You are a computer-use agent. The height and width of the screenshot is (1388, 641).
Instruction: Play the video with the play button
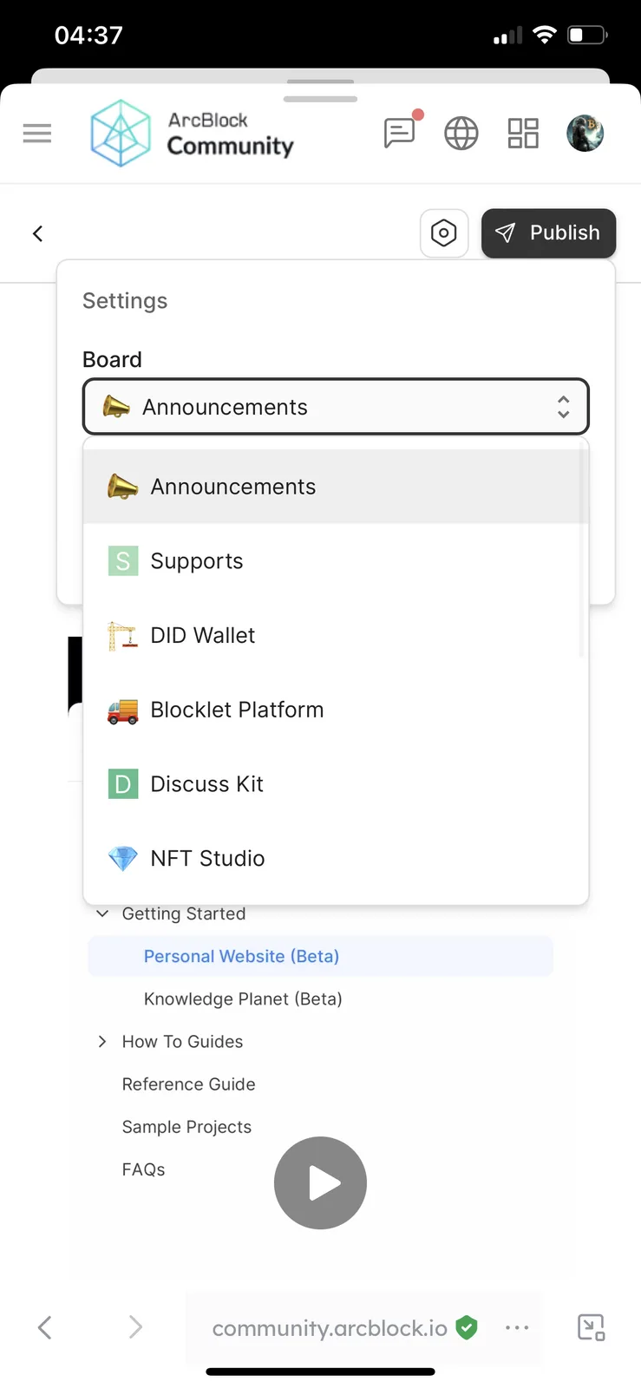pyautogui.click(x=320, y=1183)
